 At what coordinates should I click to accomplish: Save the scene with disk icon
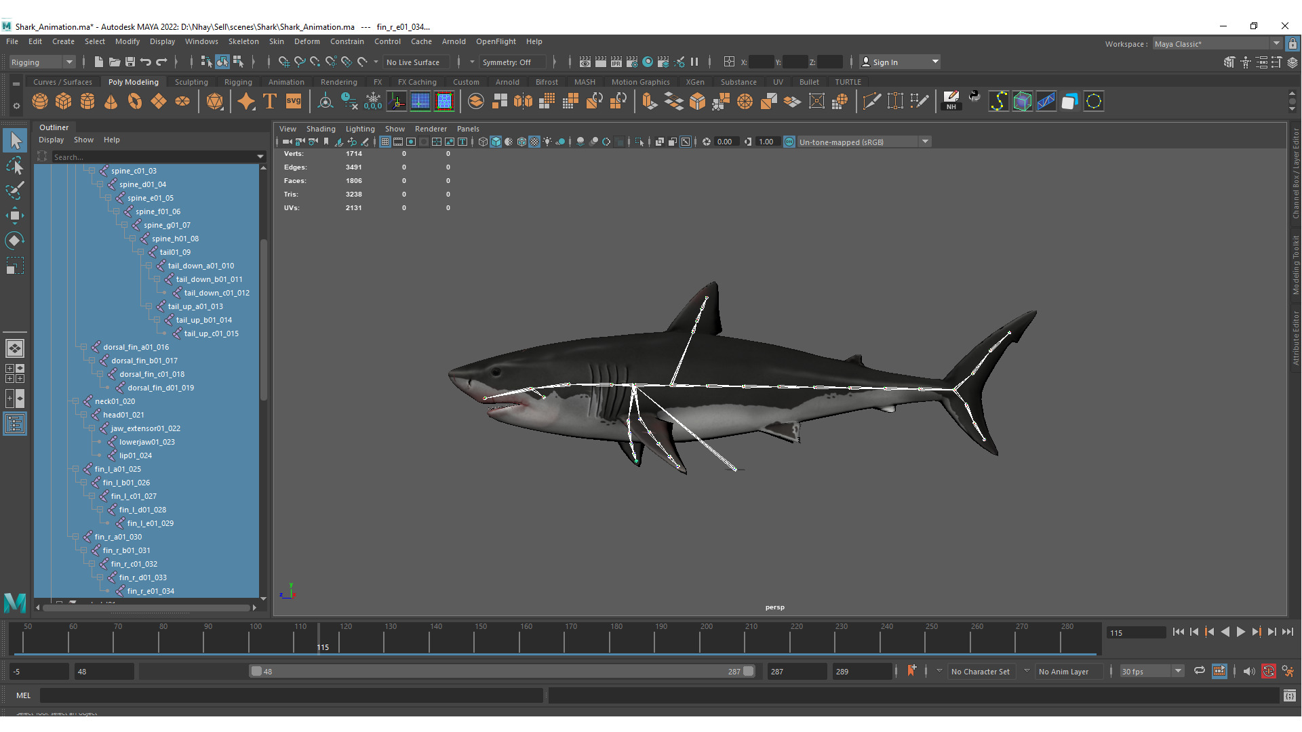(x=130, y=62)
